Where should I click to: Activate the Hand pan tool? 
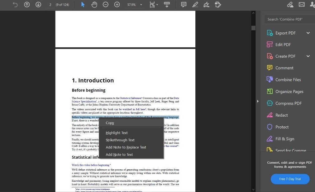[x=94, y=5]
